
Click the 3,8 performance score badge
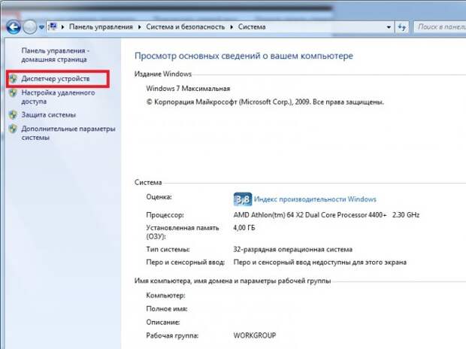point(243,199)
